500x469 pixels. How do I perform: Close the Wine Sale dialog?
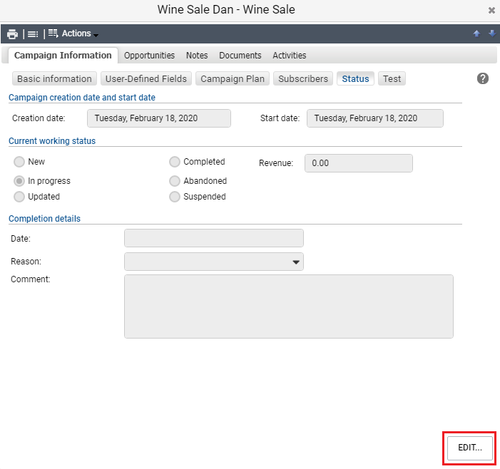[x=491, y=11]
